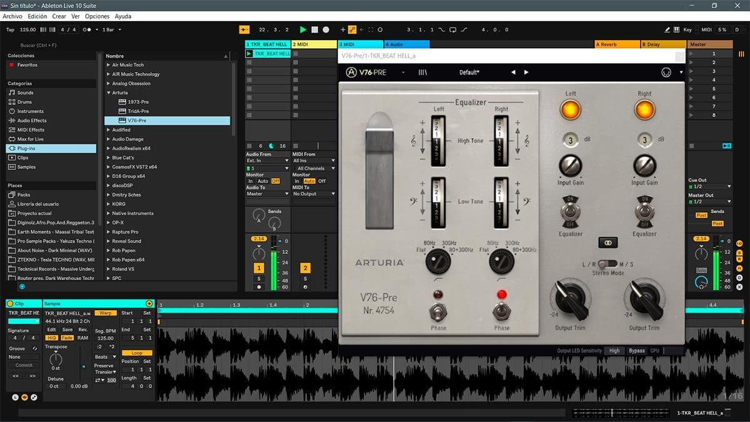
Task: Arm the round Arrangement Record button
Action: click(x=326, y=29)
